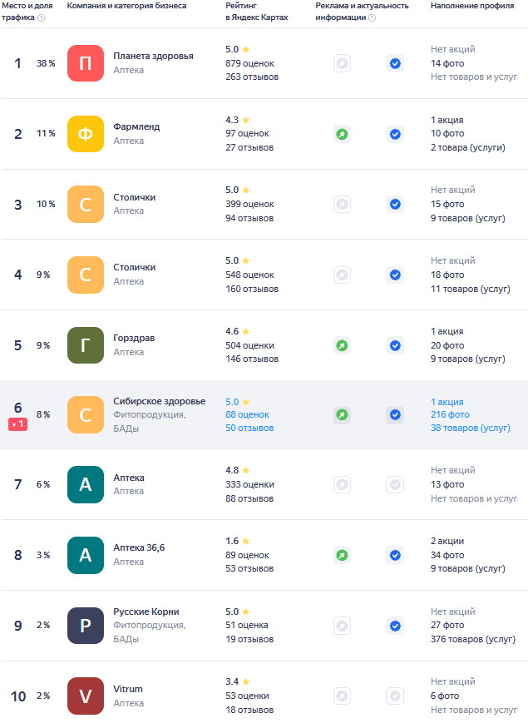Click blue verified checkmark in Горздрав row
The image size is (528, 728).
395,344
